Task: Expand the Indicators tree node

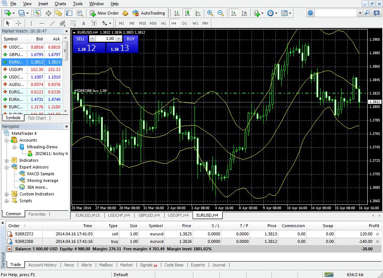Action: coord(7,161)
